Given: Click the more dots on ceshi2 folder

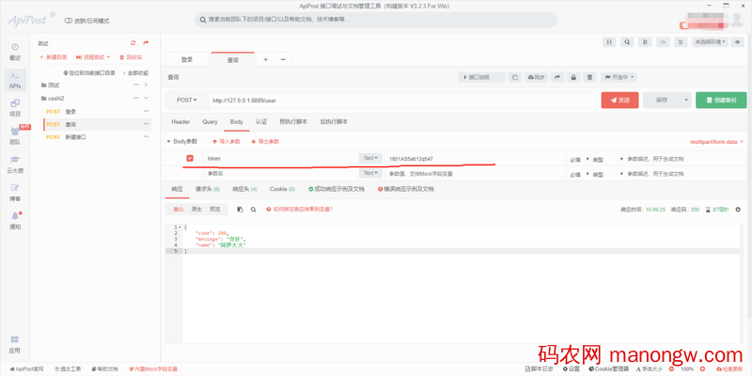Looking at the screenshot, I should point(136,99).
